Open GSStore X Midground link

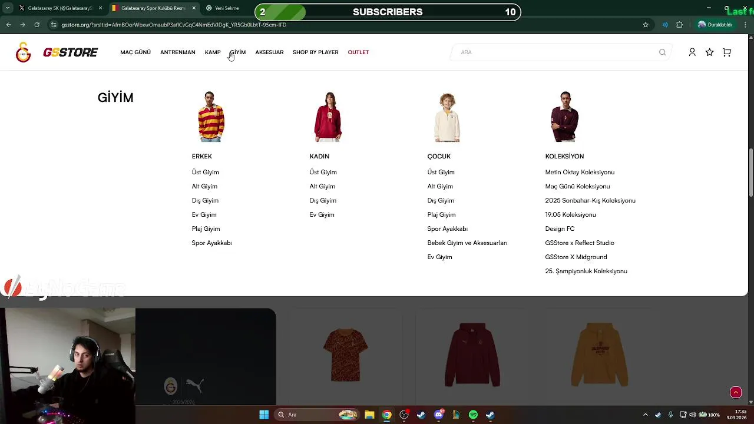(x=576, y=257)
